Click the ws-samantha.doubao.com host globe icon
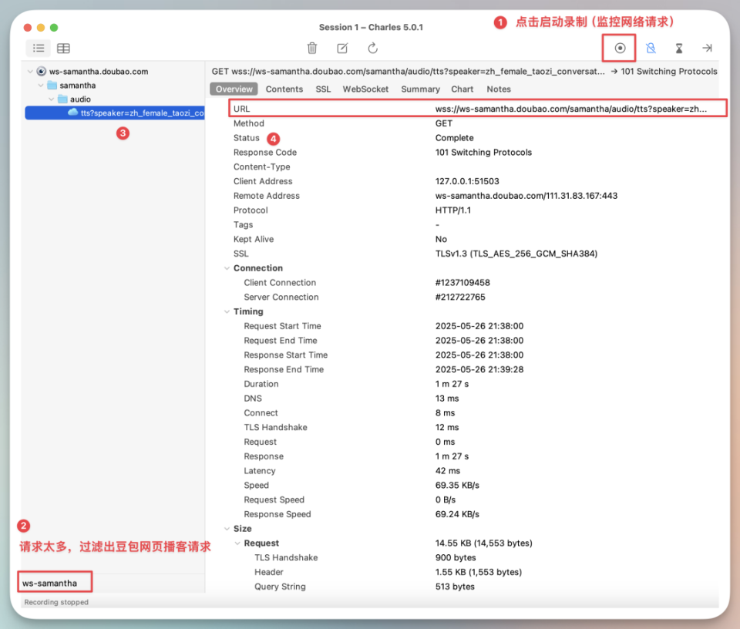 (x=42, y=71)
